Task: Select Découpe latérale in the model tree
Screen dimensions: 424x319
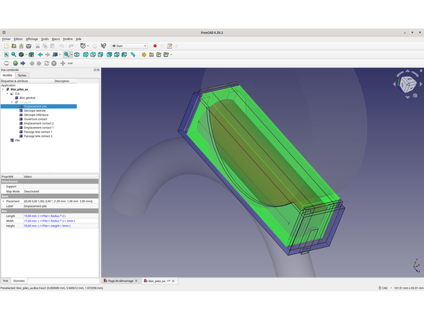Action: (x=34, y=111)
